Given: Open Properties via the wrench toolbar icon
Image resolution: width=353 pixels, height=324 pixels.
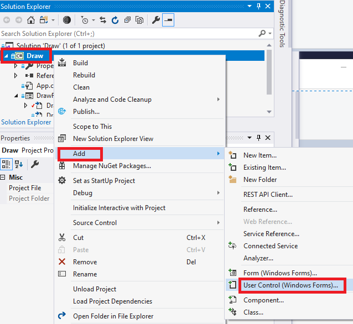Looking at the screenshot, I should 155,20.
